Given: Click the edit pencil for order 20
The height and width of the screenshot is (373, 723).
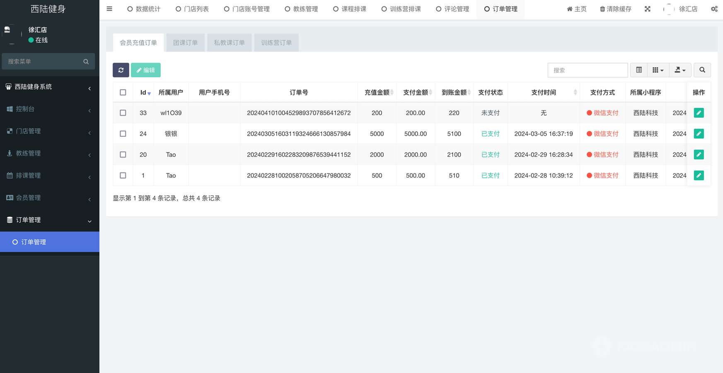Looking at the screenshot, I should click(x=699, y=155).
